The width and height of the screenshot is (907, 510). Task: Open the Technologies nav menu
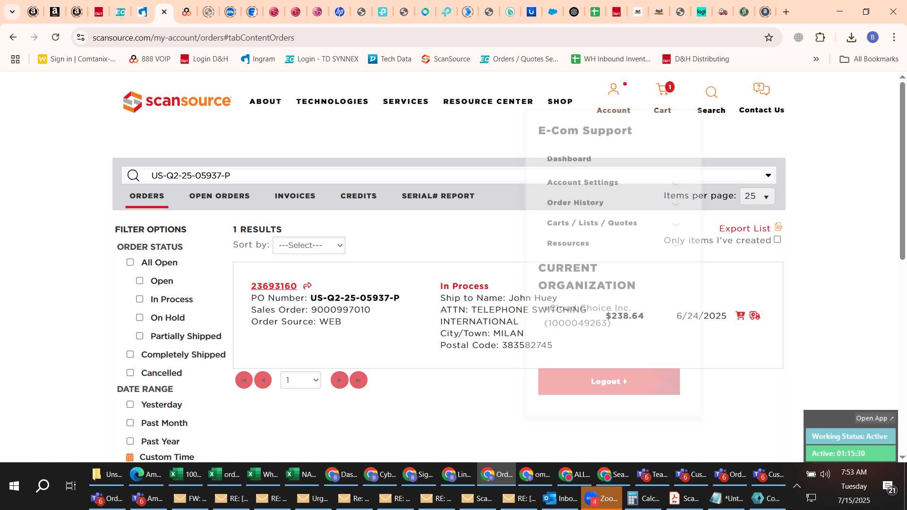[332, 102]
